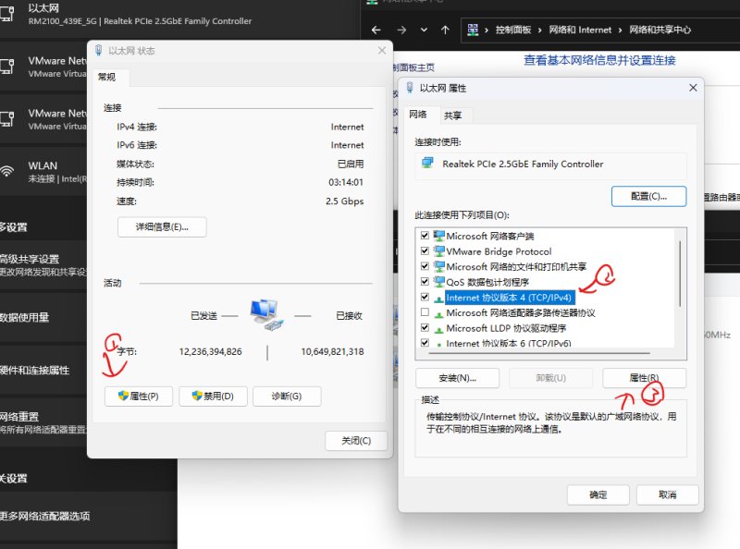740x549 pixels.
Task: Toggle VMware Bridge Protocol checkbox
Action: [x=425, y=250]
